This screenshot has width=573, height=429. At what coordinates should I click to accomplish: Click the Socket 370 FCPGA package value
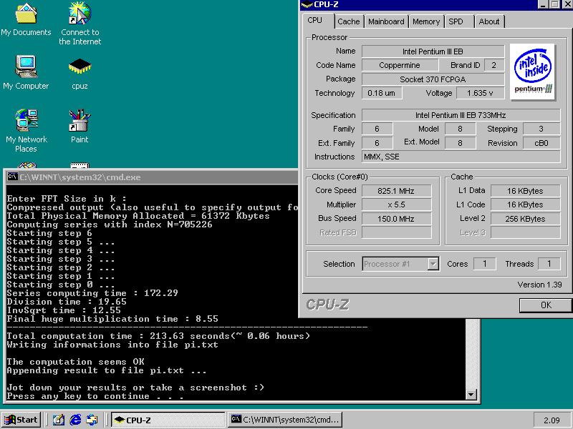pos(433,79)
